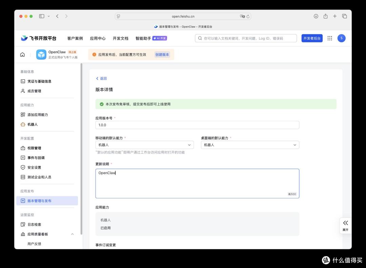366x268 pixels.
Task: Click the 应用版本号 field showing 1.0.0
Action: click(x=197, y=125)
